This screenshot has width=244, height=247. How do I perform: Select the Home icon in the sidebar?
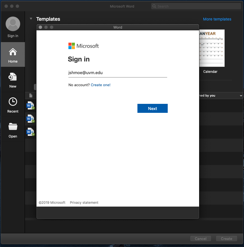[x=13, y=54]
